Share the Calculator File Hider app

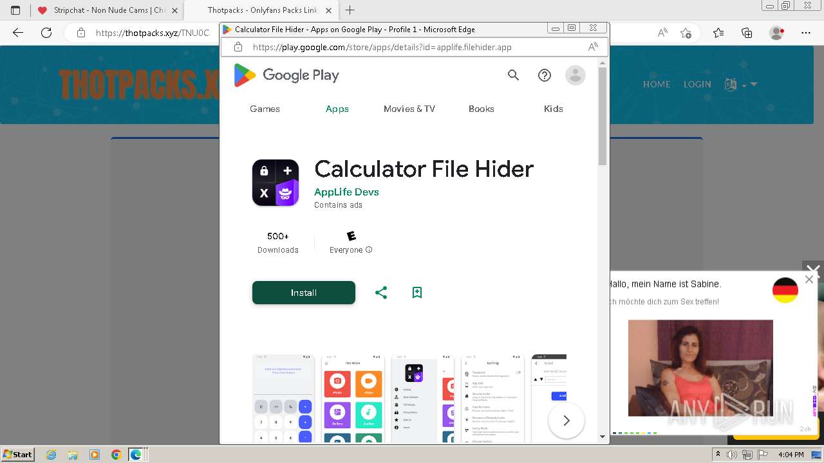(x=381, y=293)
